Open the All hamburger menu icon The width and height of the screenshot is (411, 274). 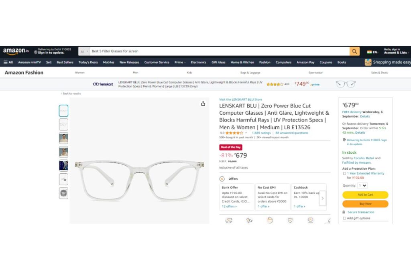6,62
